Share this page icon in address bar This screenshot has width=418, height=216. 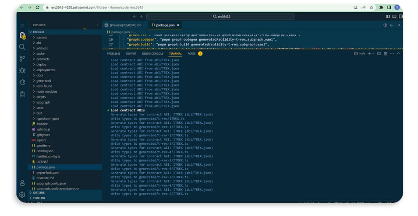point(363,7)
